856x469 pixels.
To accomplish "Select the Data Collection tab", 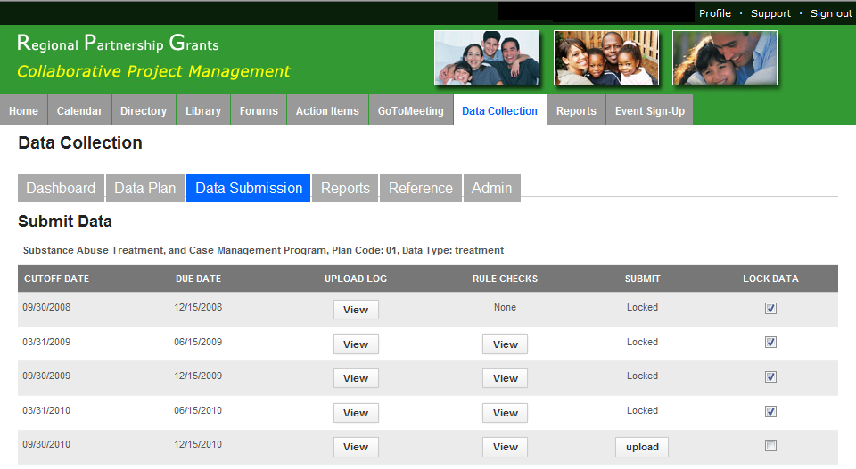I will click(499, 110).
